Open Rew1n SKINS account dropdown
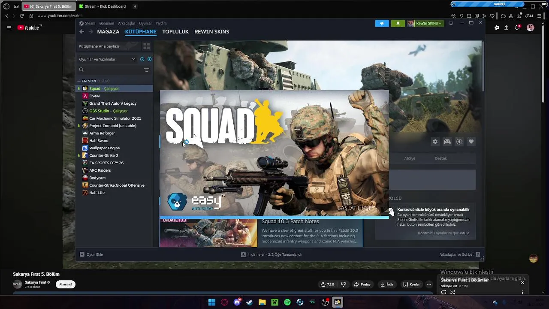The width and height of the screenshot is (549, 309). [x=425, y=23]
